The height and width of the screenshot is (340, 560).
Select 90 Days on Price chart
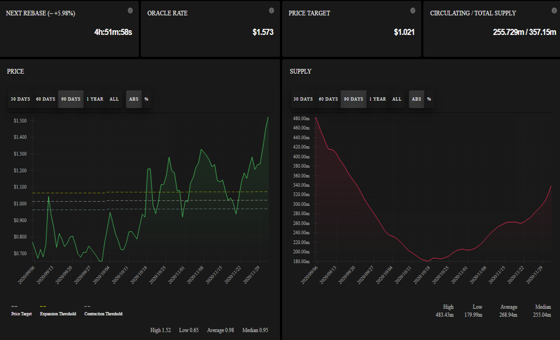[x=71, y=99]
